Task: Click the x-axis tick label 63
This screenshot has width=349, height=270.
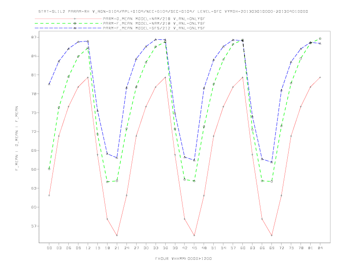Action: [x=252, y=248]
